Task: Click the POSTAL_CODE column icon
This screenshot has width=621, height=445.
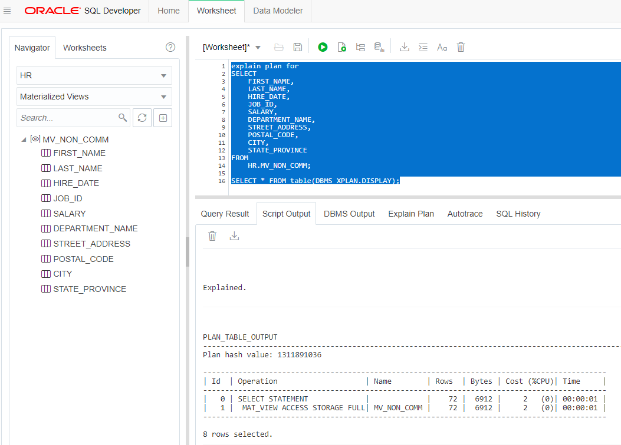Action: point(46,259)
